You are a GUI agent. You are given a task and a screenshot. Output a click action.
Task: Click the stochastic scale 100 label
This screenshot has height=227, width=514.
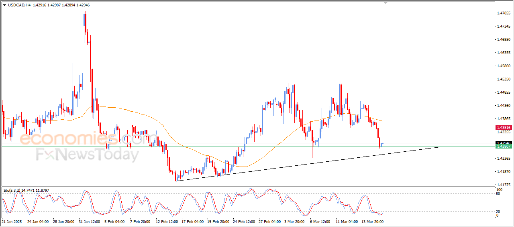pos(500,189)
